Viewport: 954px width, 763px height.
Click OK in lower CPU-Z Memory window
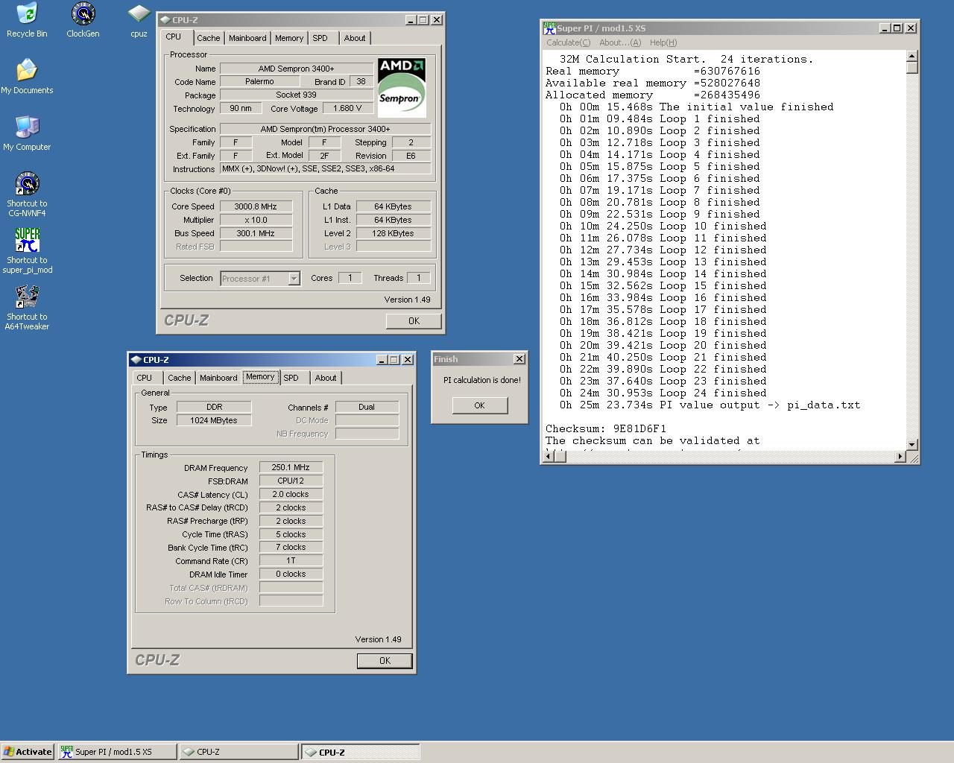[x=385, y=661]
